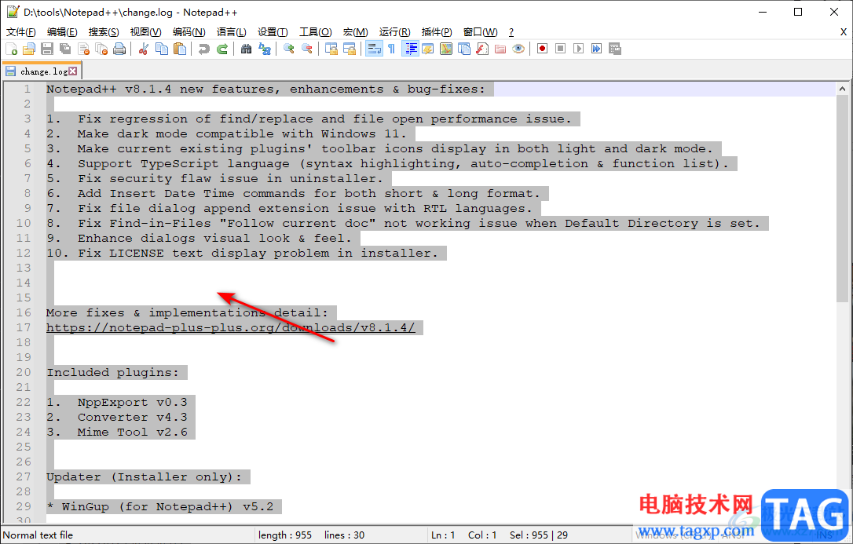
Task: Open the 编辑(E) menu
Action: click(62, 32)
